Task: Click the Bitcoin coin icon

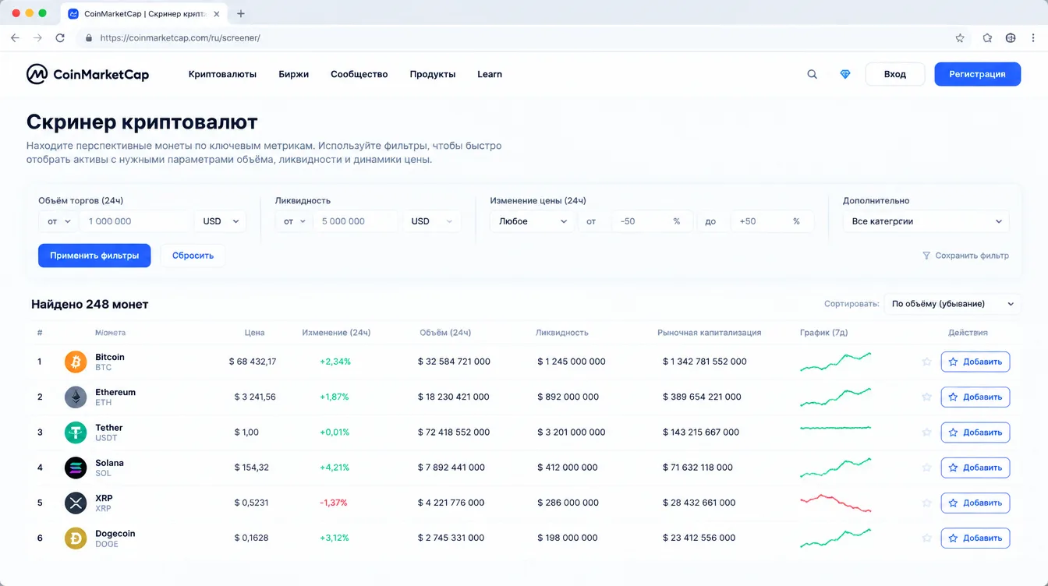Action: coord(76,362)
